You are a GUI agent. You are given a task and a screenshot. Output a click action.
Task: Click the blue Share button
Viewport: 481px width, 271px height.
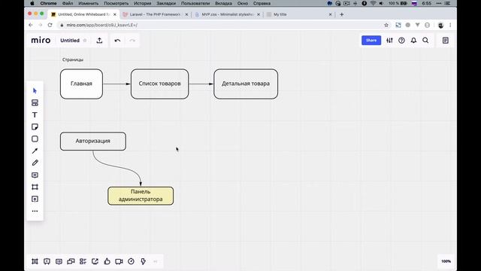click(371, 40)
